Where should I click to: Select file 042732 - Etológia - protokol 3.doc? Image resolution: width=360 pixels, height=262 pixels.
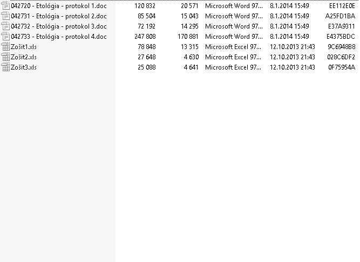[x=59, y=26]
